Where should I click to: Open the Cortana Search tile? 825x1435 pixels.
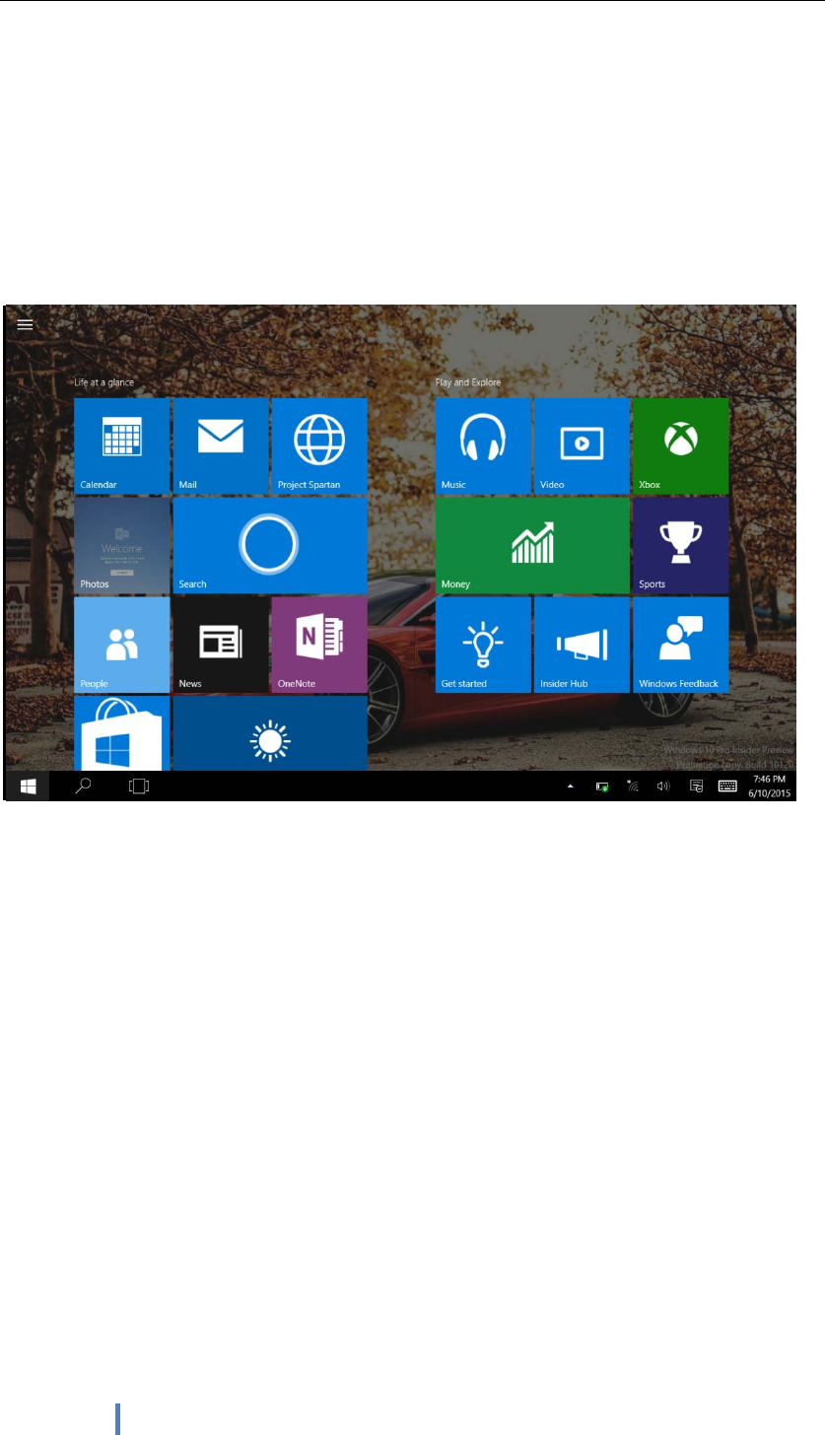click(270, 545)
